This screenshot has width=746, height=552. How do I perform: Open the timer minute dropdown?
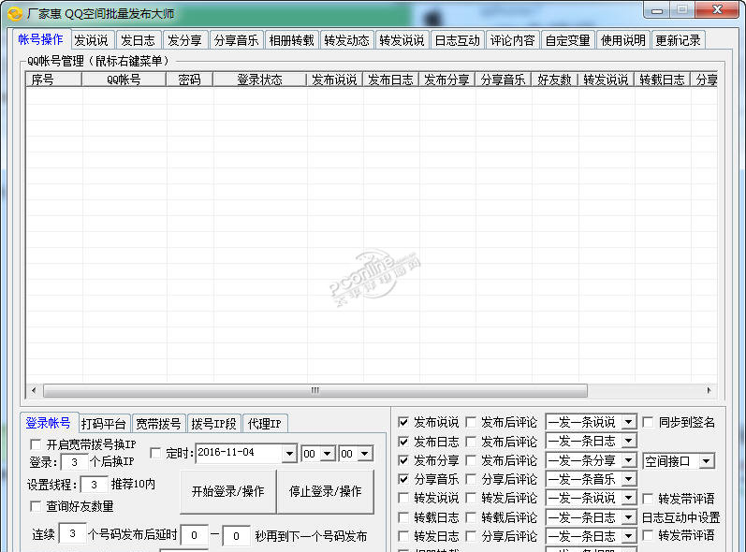[364, 454]
